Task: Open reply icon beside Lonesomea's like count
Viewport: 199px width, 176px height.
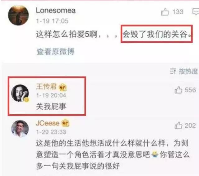Action: point(196,12)
